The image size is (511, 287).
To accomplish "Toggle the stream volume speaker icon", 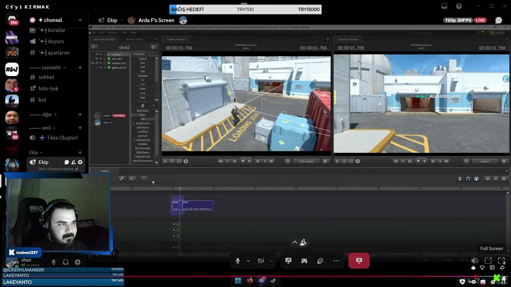I will [x=475, y=261].
